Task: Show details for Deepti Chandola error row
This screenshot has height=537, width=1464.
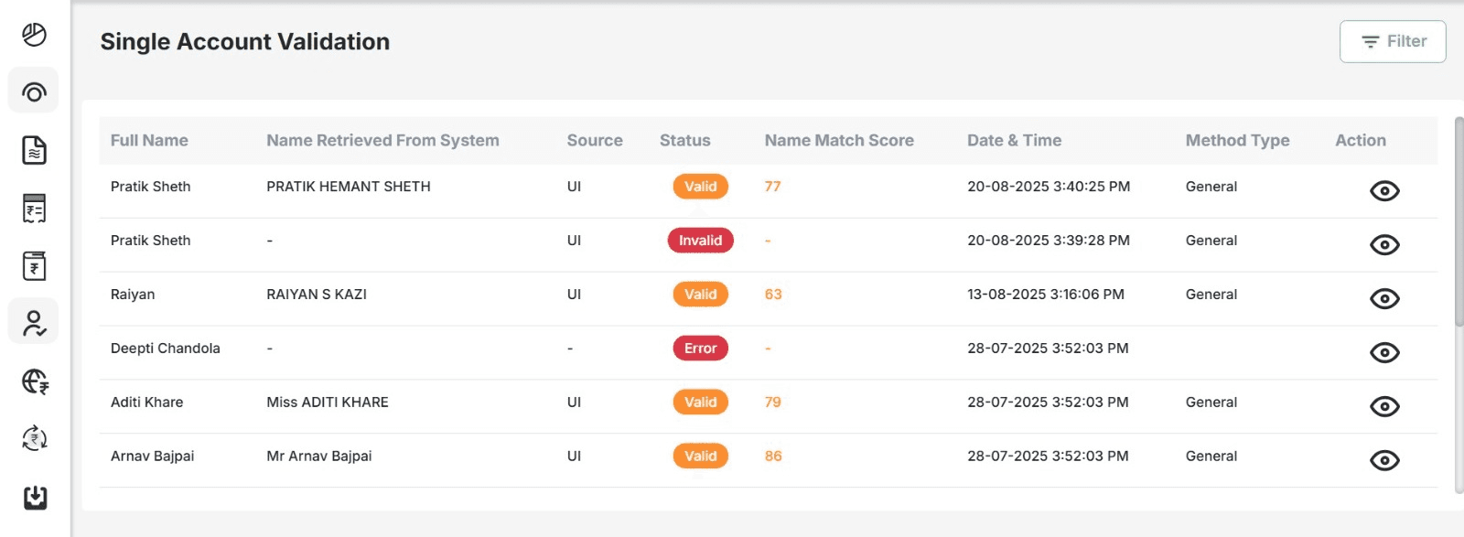Action: [1383, 352]
